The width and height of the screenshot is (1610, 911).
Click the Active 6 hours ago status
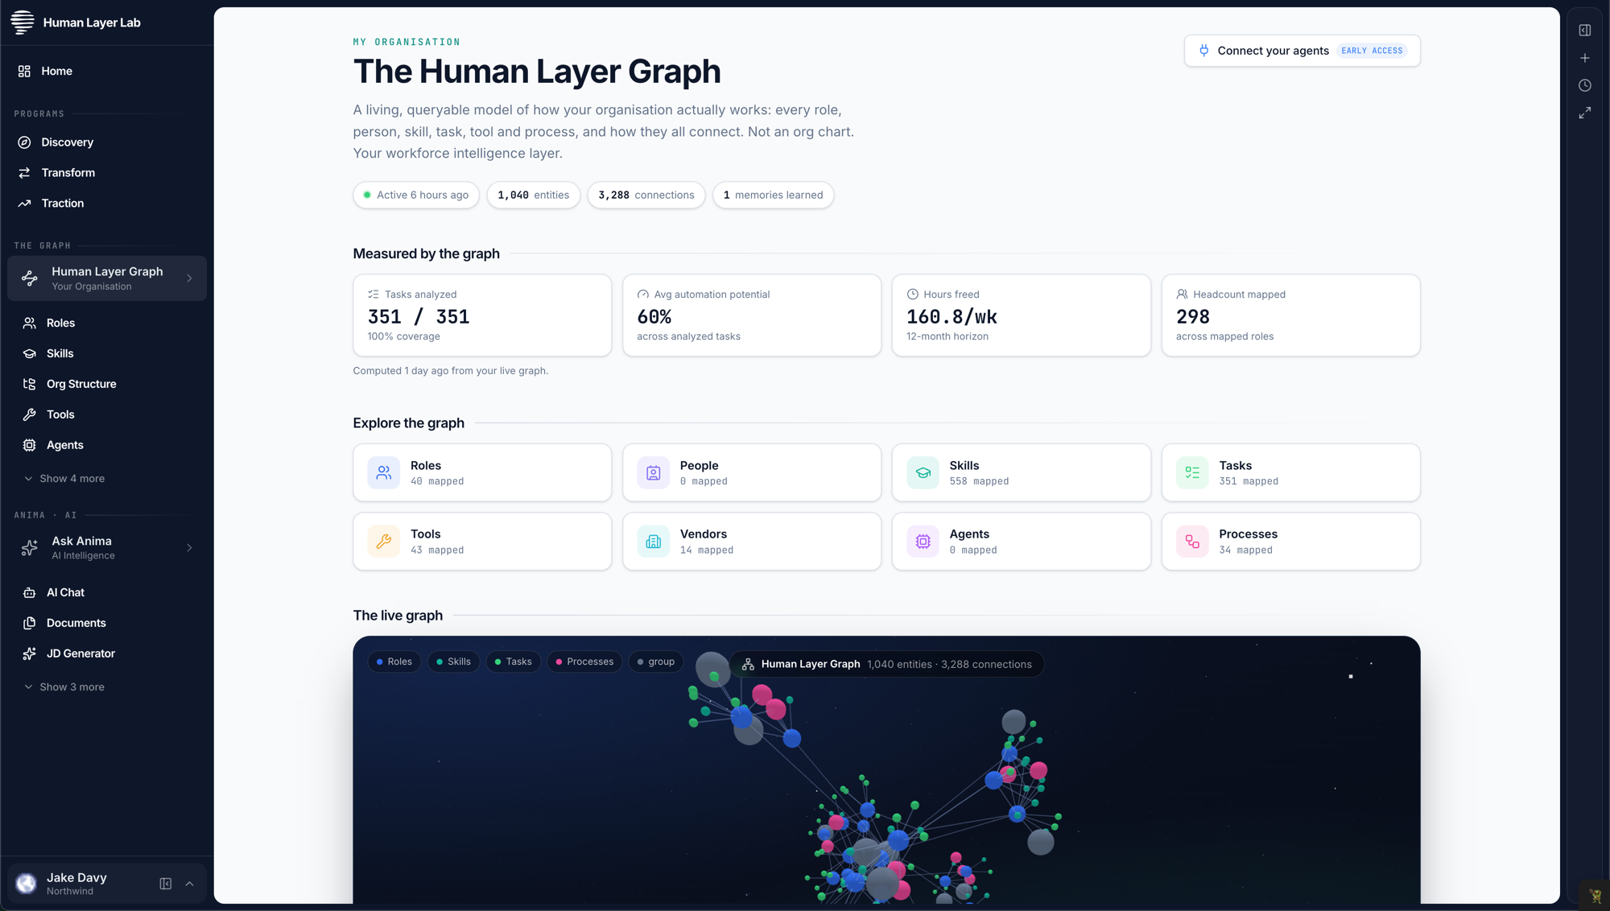[415, 196]
